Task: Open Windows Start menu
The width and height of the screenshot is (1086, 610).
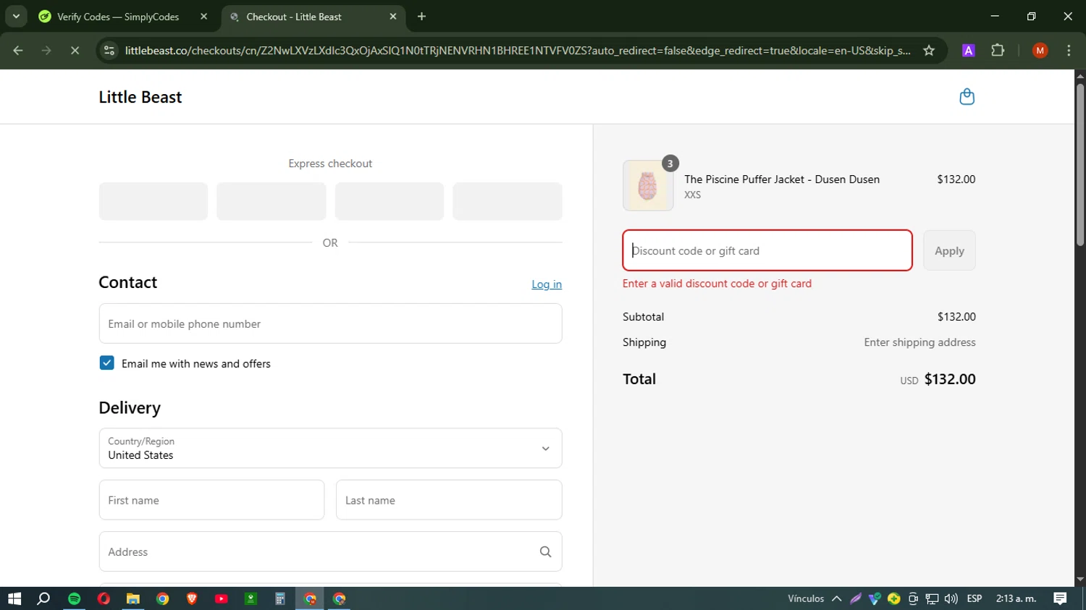Action: (14, 598)
